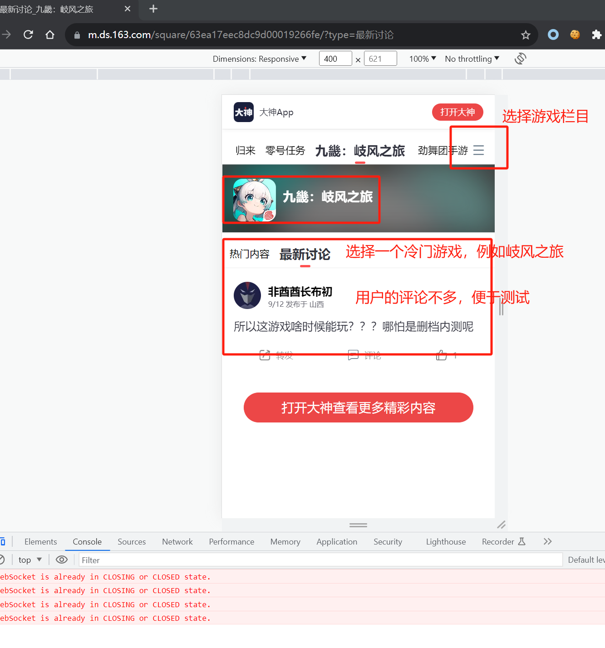This screenshot has height=648, width=605.
Task: Click the 9/12 发布于 山西 timestamp
Action: (296, 304)
